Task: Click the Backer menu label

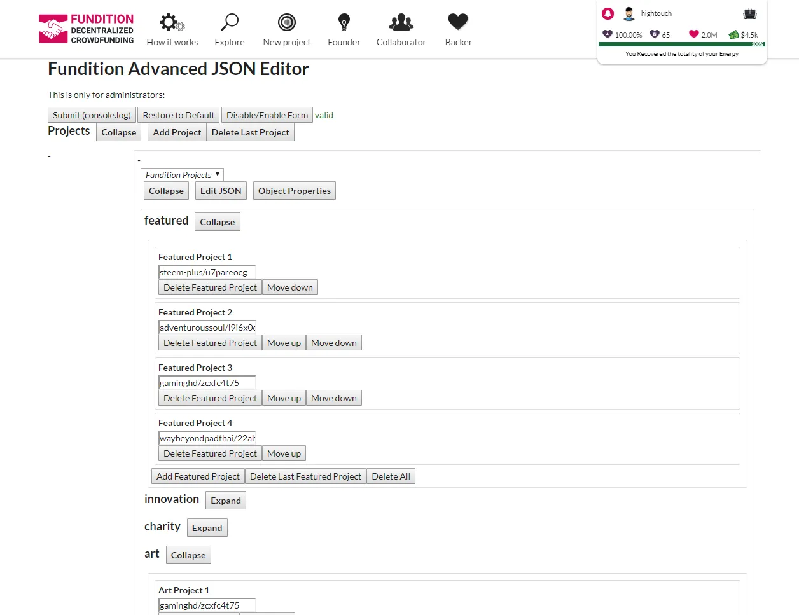Action: [459, 42]
